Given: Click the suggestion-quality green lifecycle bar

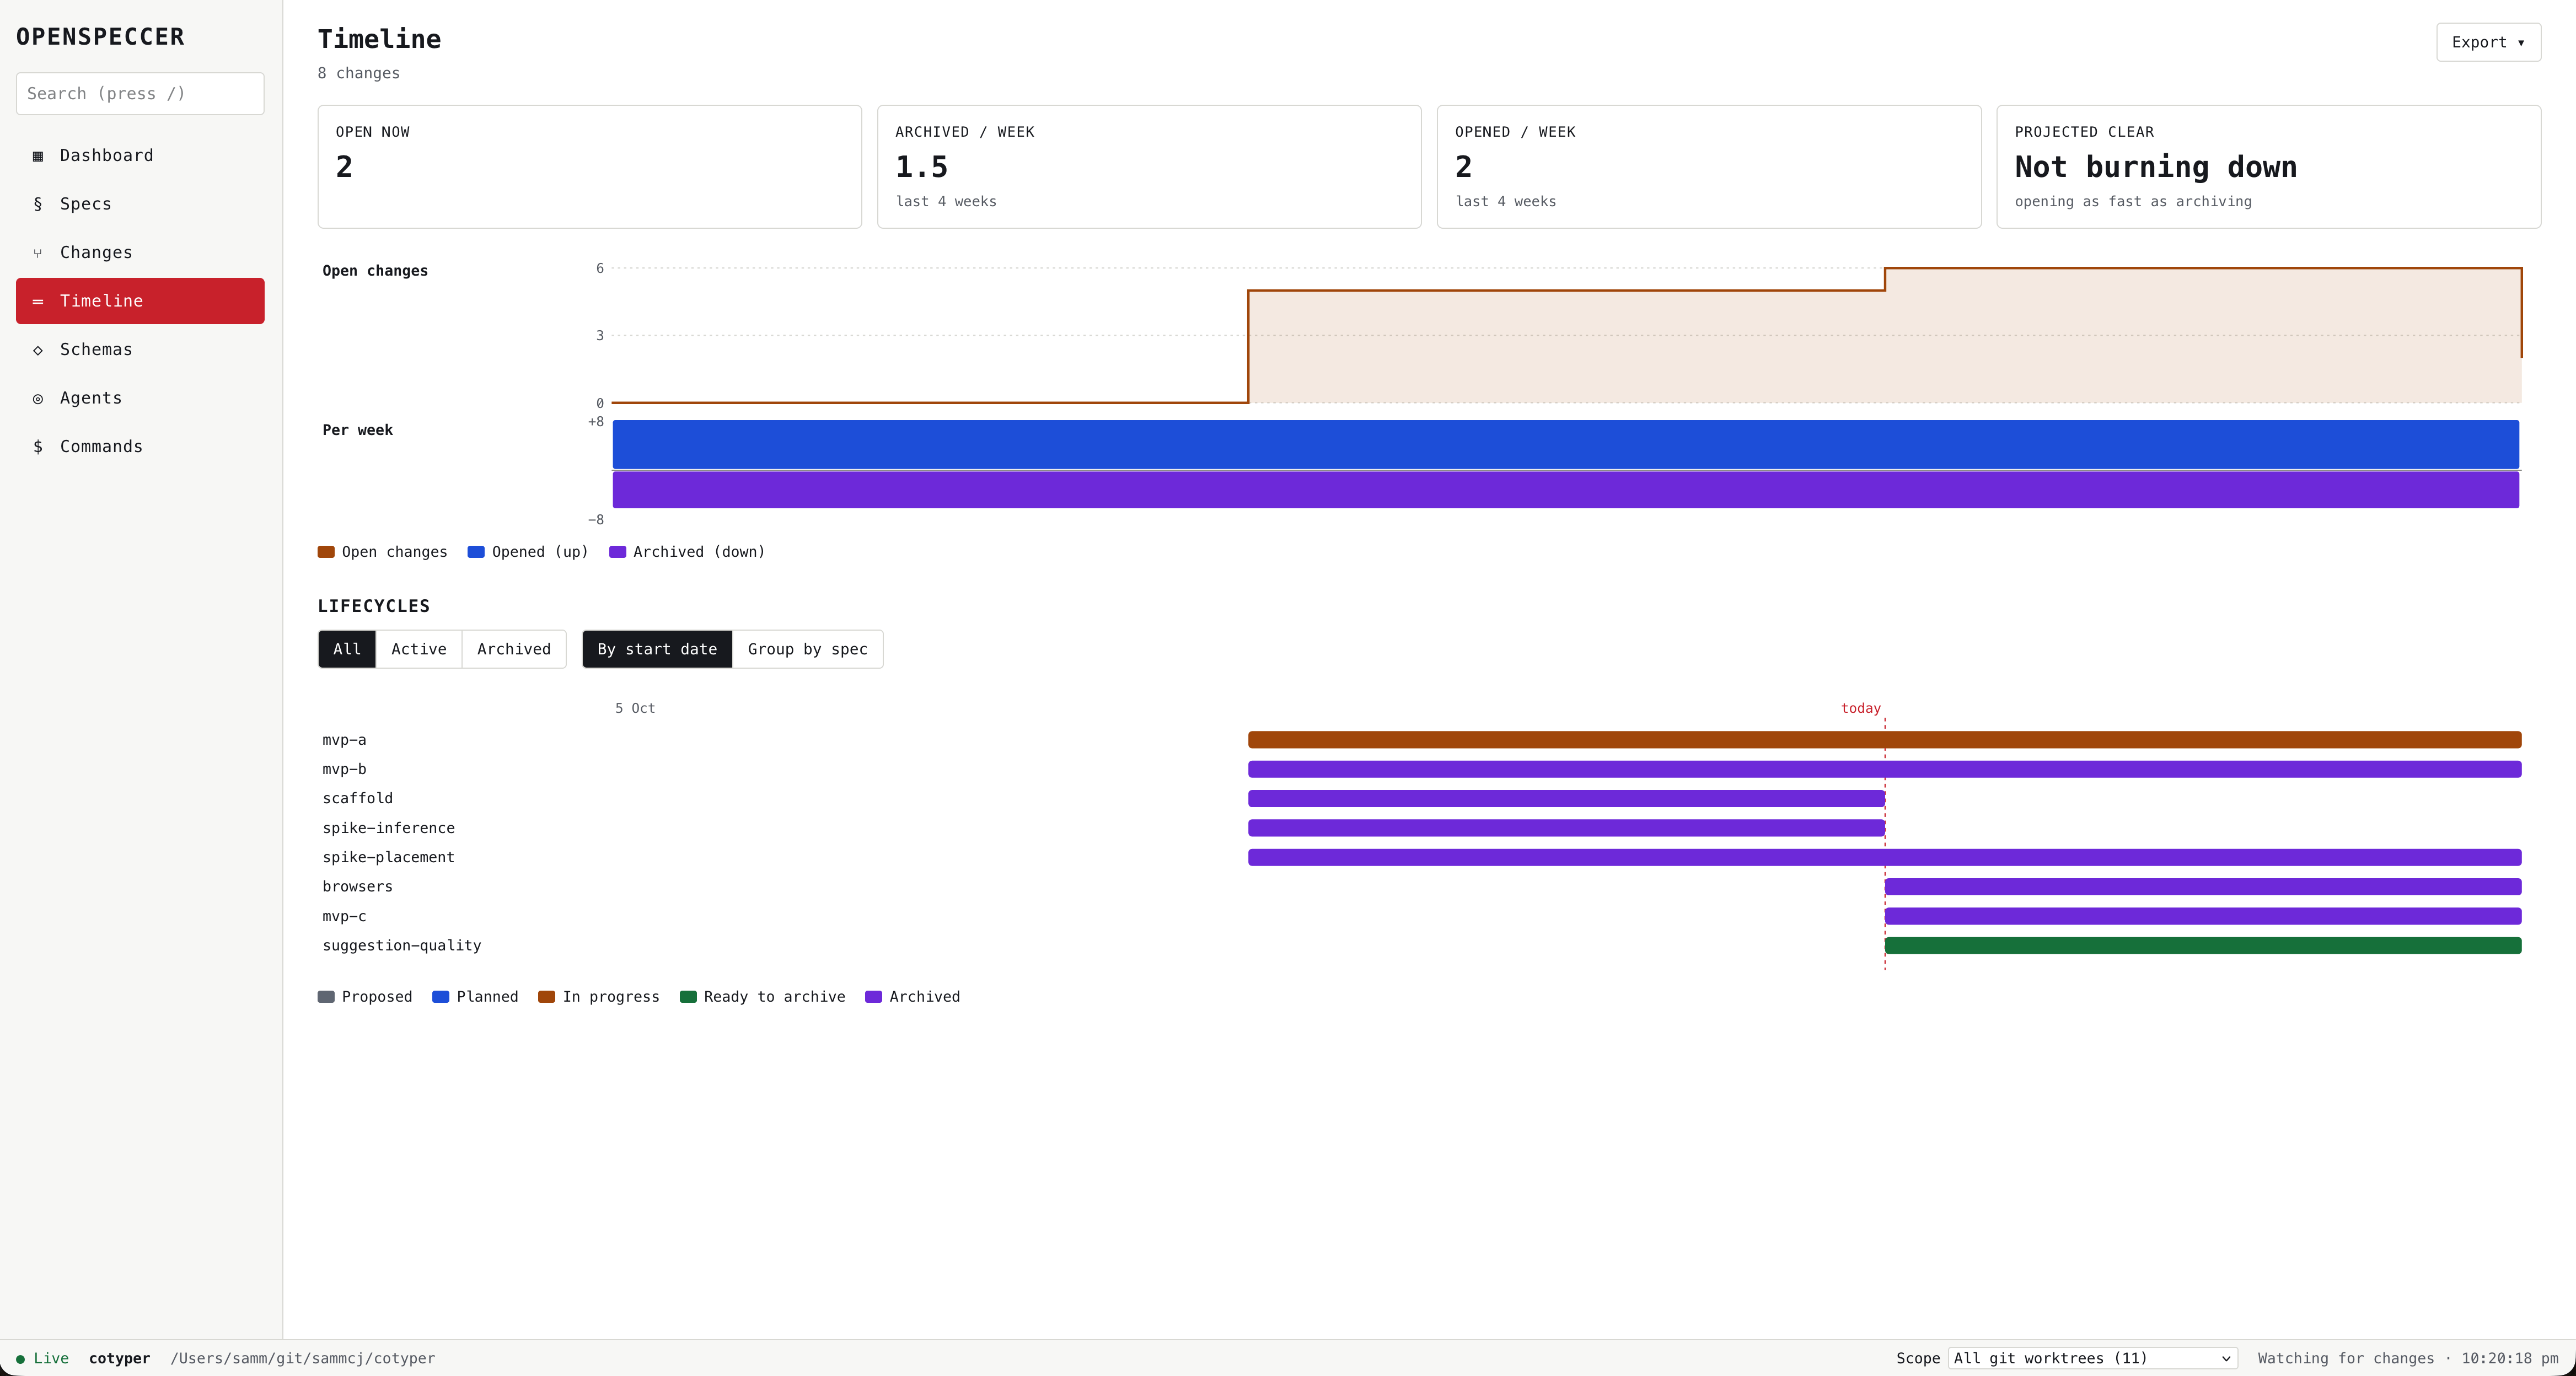Looking at the screenshot, I should (x=2203, y=946).
